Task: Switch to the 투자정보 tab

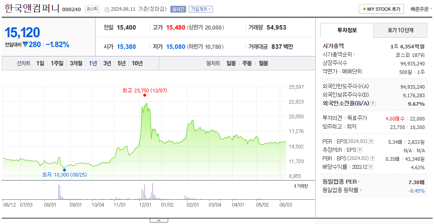Action: (x=347, y=30)
